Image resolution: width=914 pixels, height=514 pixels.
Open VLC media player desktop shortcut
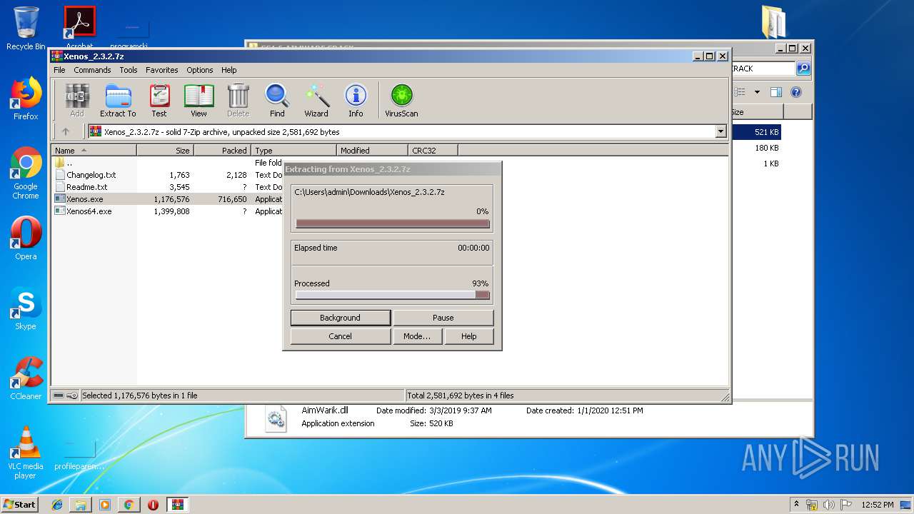[26, 453]
